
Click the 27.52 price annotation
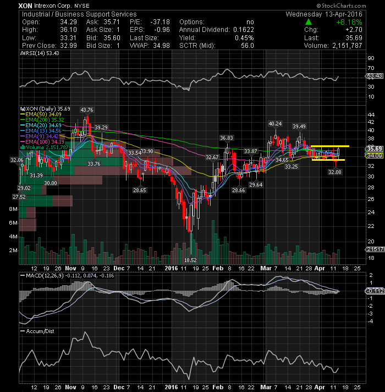click(19, 197)
